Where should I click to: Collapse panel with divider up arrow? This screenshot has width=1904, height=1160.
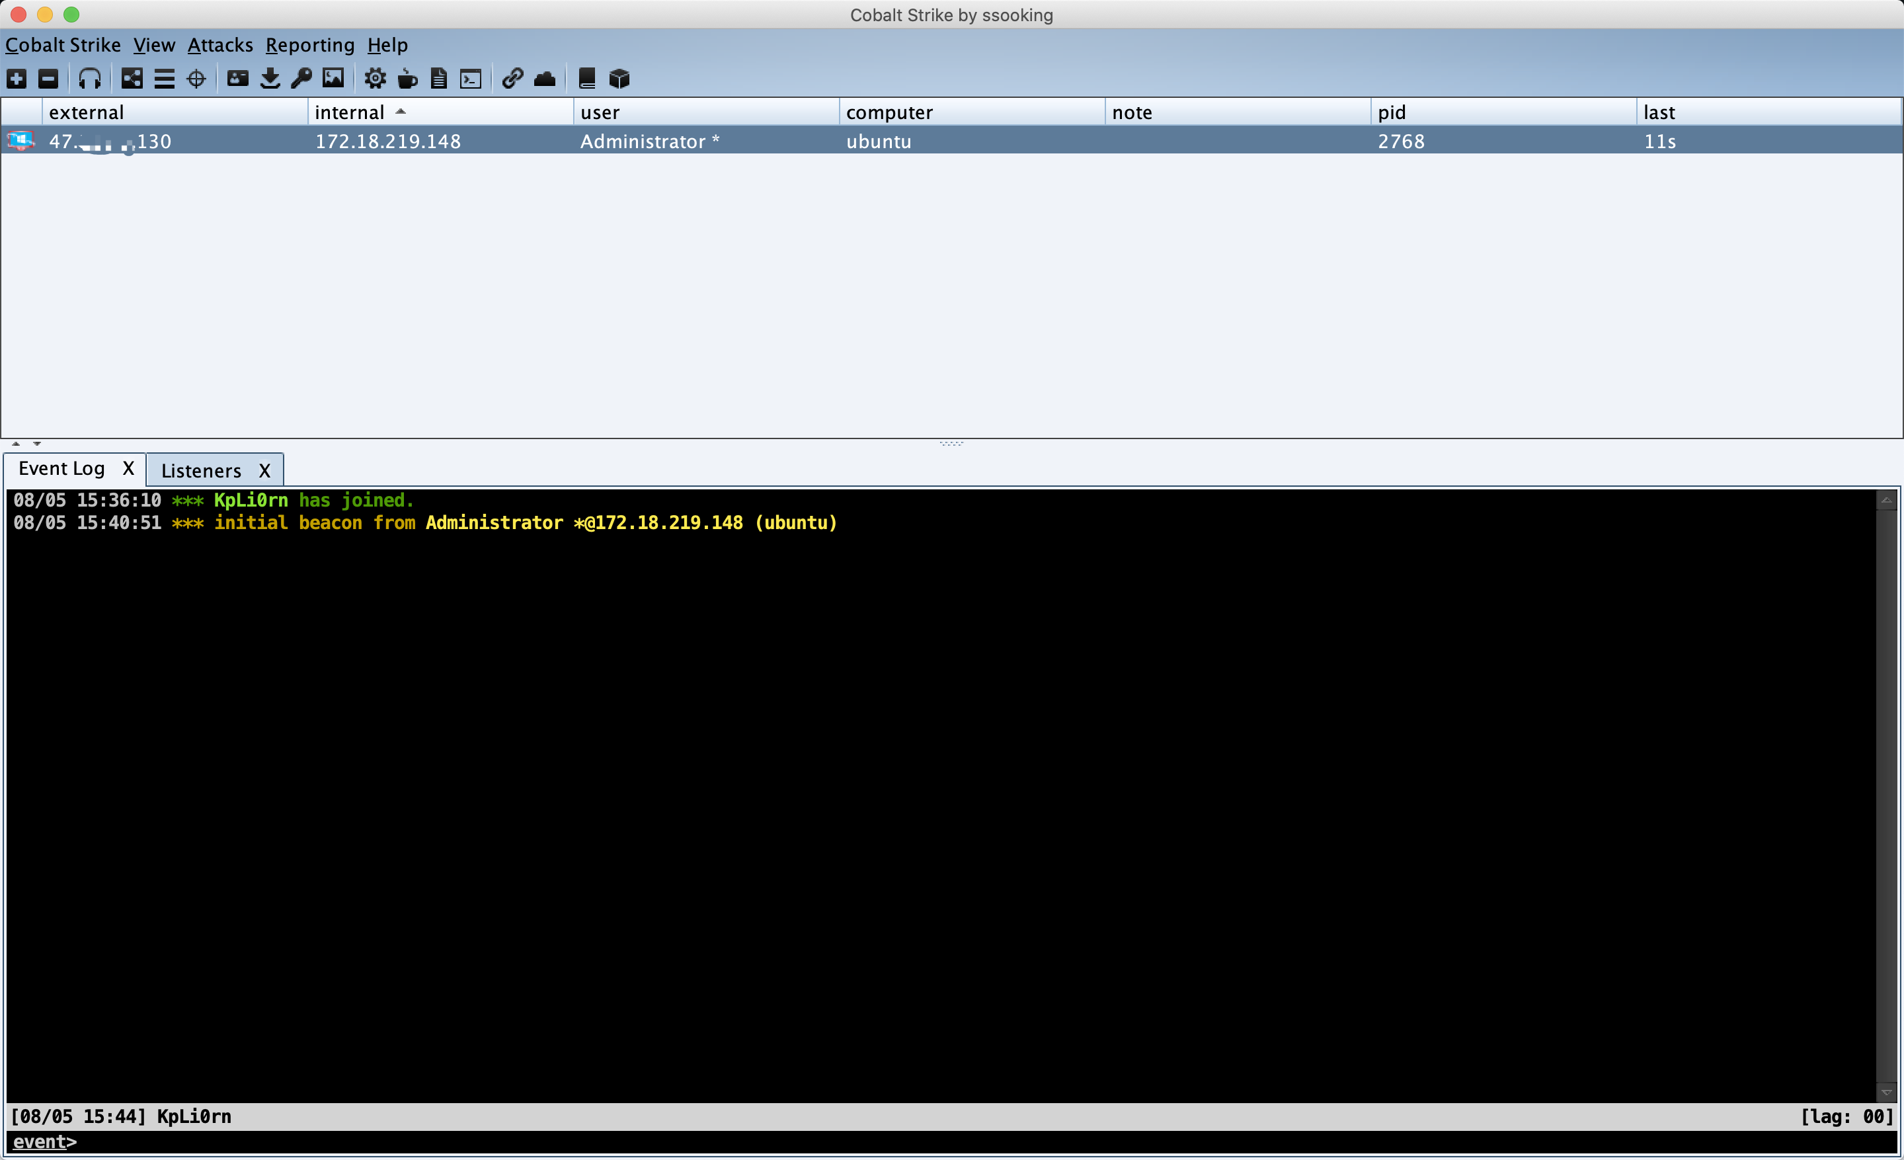[x=17, y=444]
